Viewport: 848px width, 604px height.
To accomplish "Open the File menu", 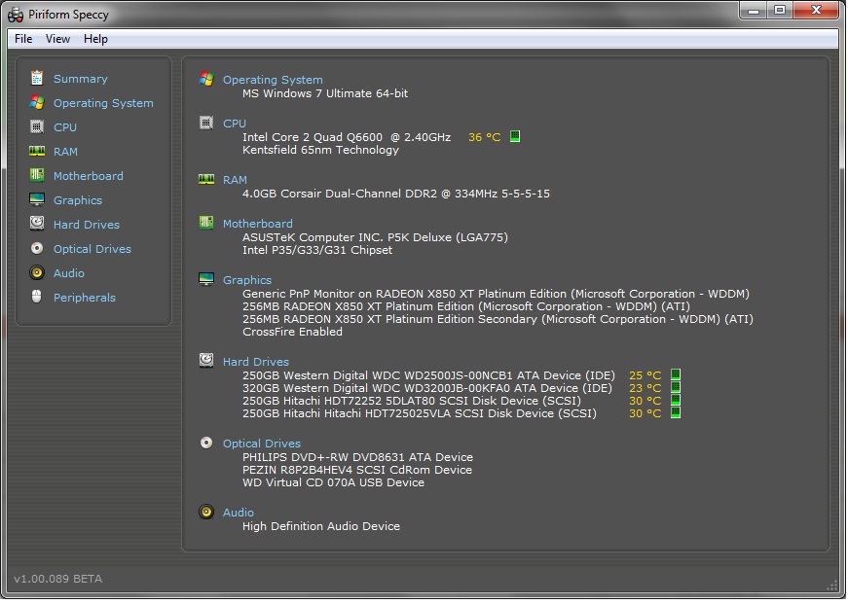I will tap(23, 39).
